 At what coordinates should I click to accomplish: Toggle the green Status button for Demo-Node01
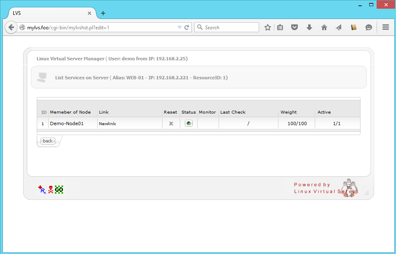pyautogui.click(x=189, y=123)
